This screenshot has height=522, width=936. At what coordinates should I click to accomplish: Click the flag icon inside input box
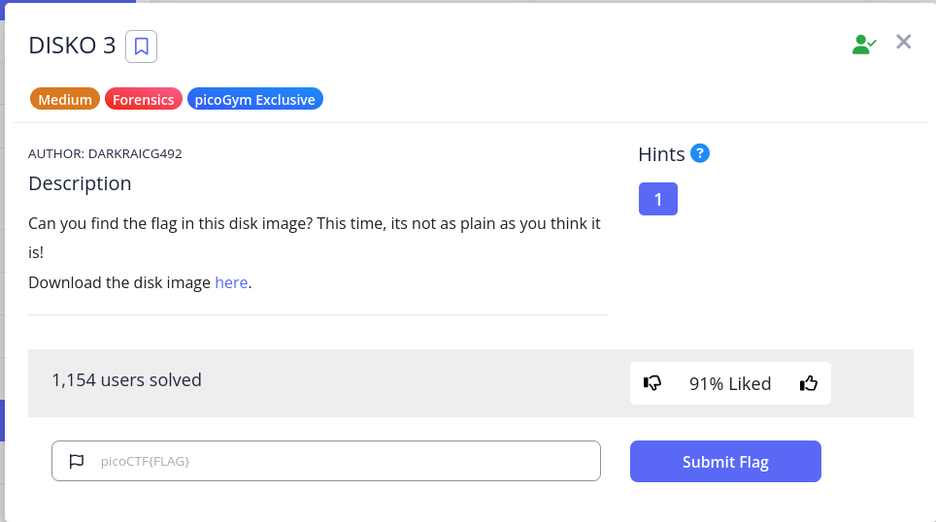click(x=77, y=461)
